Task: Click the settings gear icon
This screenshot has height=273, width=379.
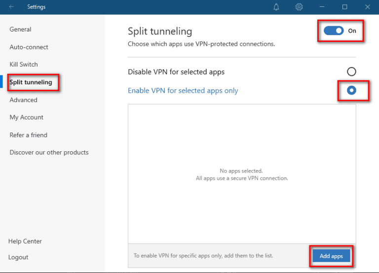Action: [x=299, y=7]
